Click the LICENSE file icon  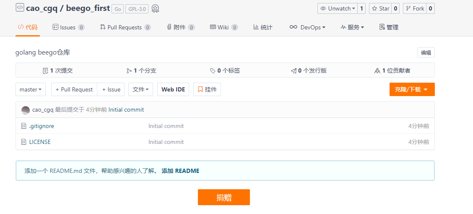pyautogui.click(x=24, y=142)
